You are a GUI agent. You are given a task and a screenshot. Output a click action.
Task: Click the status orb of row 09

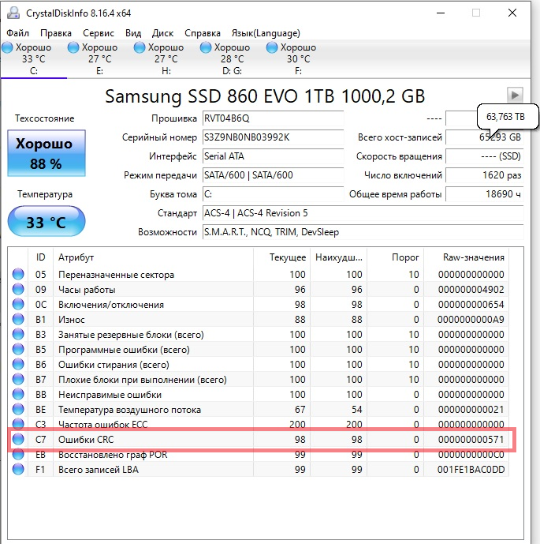point(18,289)
